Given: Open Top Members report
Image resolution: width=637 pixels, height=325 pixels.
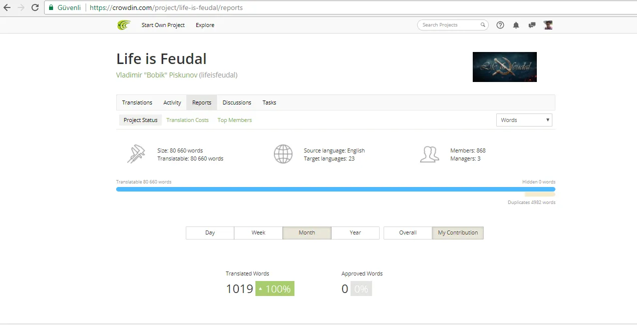Looking at the screenshot, I should pyautogui.click(x=235, y=120).
